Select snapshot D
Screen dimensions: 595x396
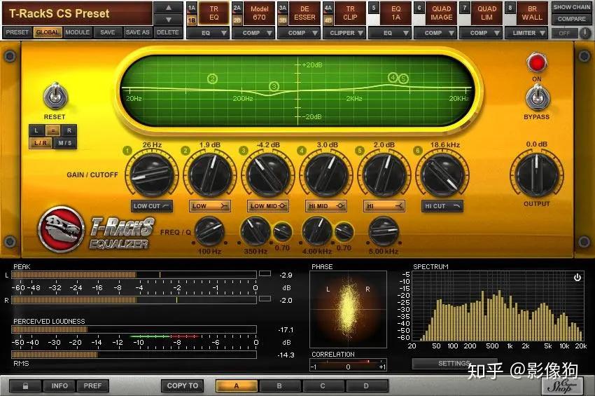point(366,385)
